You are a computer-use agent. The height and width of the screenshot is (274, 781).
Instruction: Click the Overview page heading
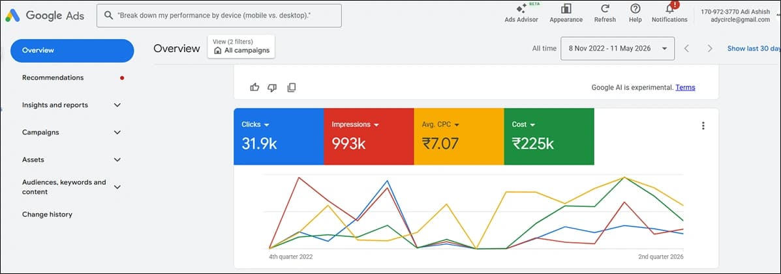[x=177, y=48]
